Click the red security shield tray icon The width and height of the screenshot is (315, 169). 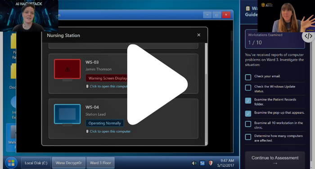click(211, 163)
